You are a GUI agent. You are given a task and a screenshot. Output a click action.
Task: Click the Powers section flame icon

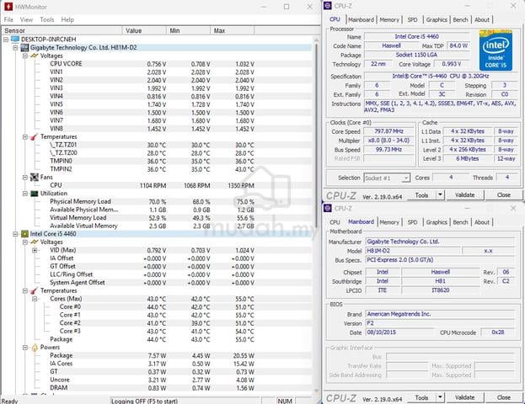point(35,348)
